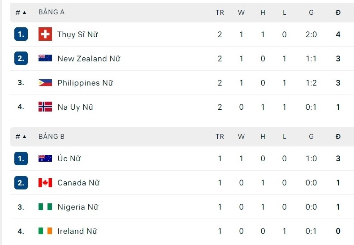This screenshot has height=245, width=354.
Task: Click the Bảng B W column header
Action: (x=241, y=137)
